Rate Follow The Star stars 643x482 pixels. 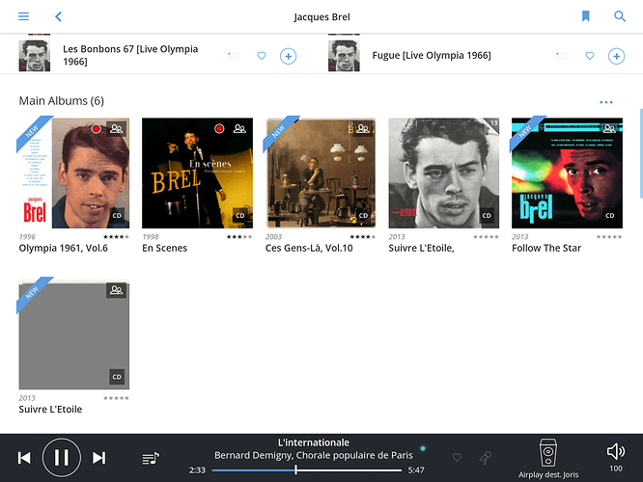click(x=609, y=237)
